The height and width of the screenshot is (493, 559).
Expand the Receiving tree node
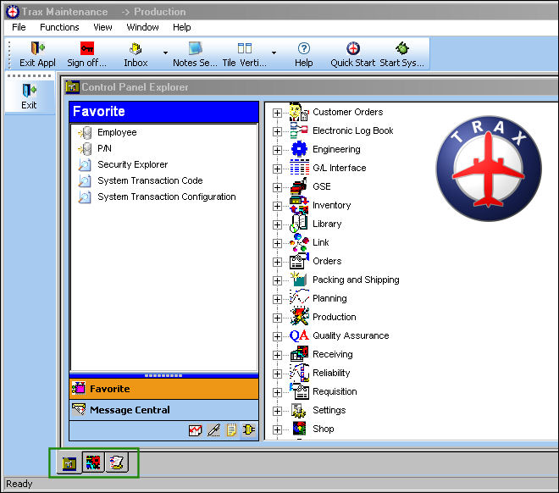point(277,355)
